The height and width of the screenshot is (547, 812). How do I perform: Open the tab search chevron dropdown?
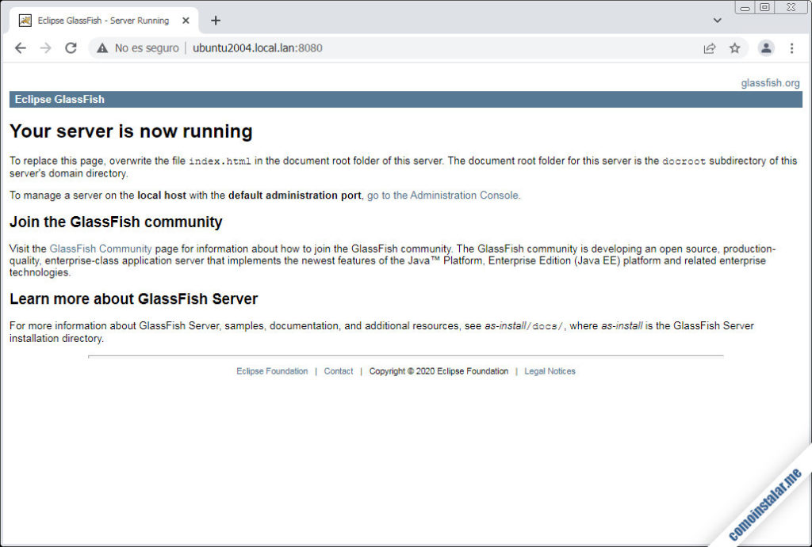point(717,20)
